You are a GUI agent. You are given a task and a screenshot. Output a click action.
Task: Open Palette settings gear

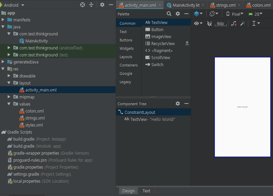click(x=177, y=14)
